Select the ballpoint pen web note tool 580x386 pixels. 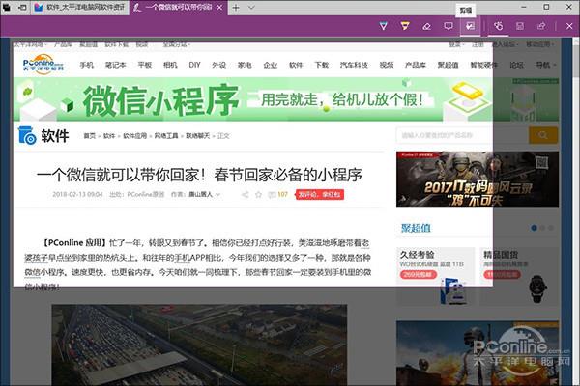click(383, 26)
